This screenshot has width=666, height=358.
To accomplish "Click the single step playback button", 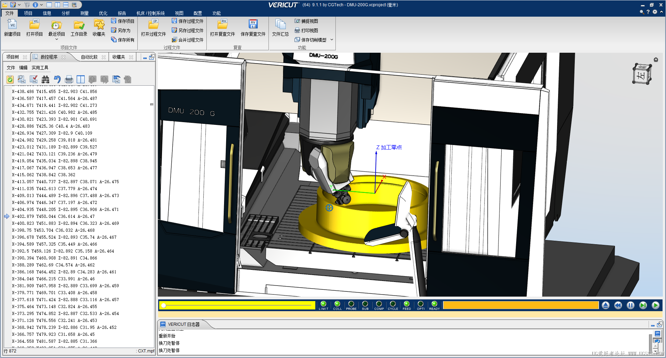I will point(643,305).
